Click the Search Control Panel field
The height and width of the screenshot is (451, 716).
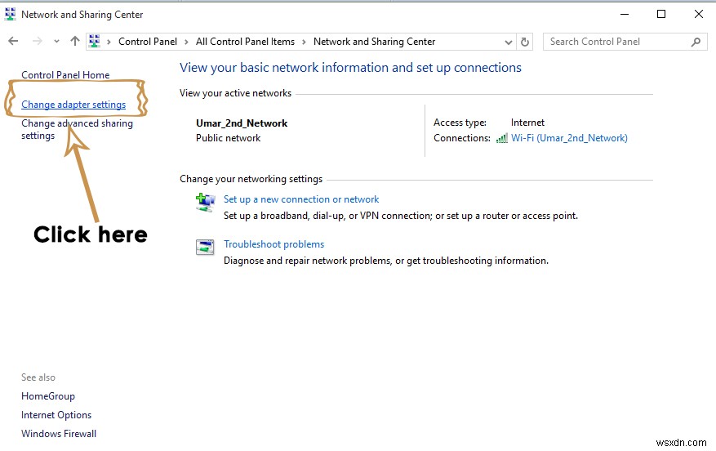pos(625,42)
